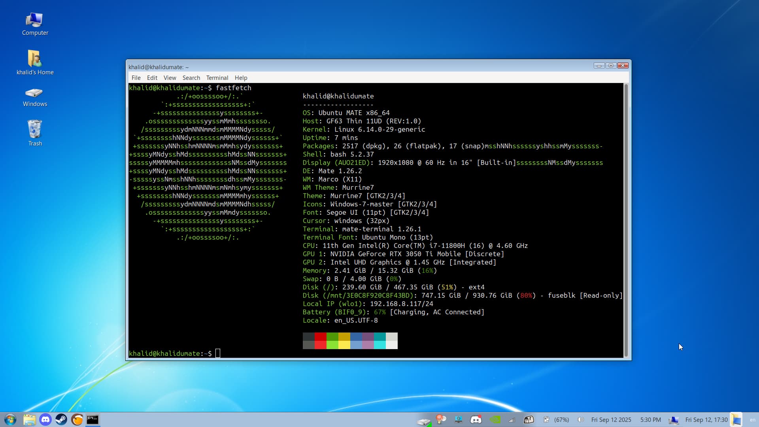
Task: Open the File menu in the terminal
Action: coord(136,78)
